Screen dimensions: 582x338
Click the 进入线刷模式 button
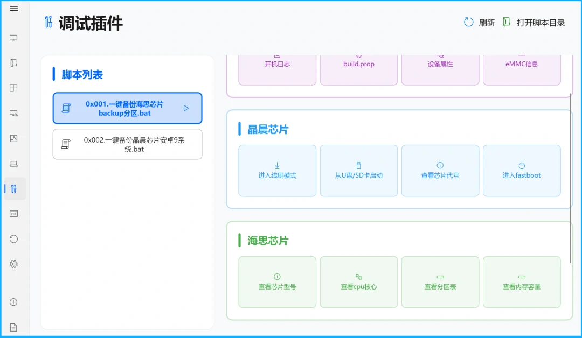pos(277,171)
